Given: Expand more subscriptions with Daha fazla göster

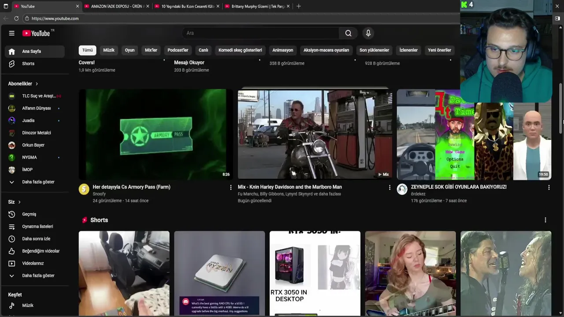Looking at the screenshot, I should [x=35, y=182].
